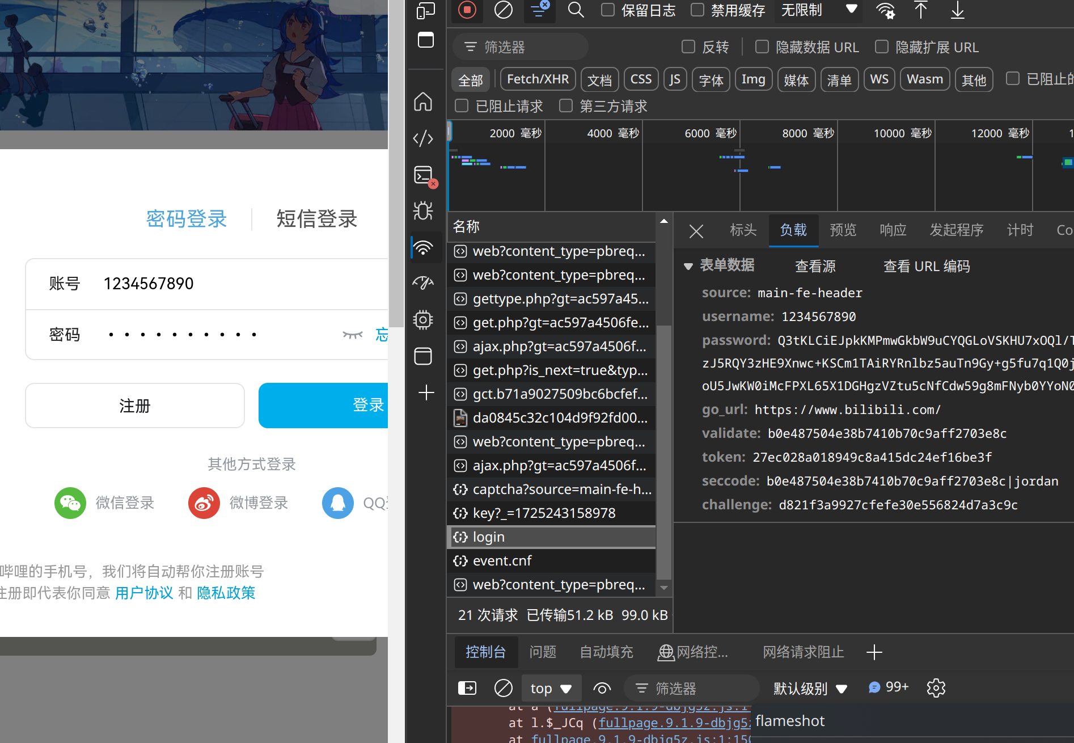Image resolution: width=1074 pixels, height=743 pixels.
Task: Open the 用户协议 link
Action: coord(144,593)
